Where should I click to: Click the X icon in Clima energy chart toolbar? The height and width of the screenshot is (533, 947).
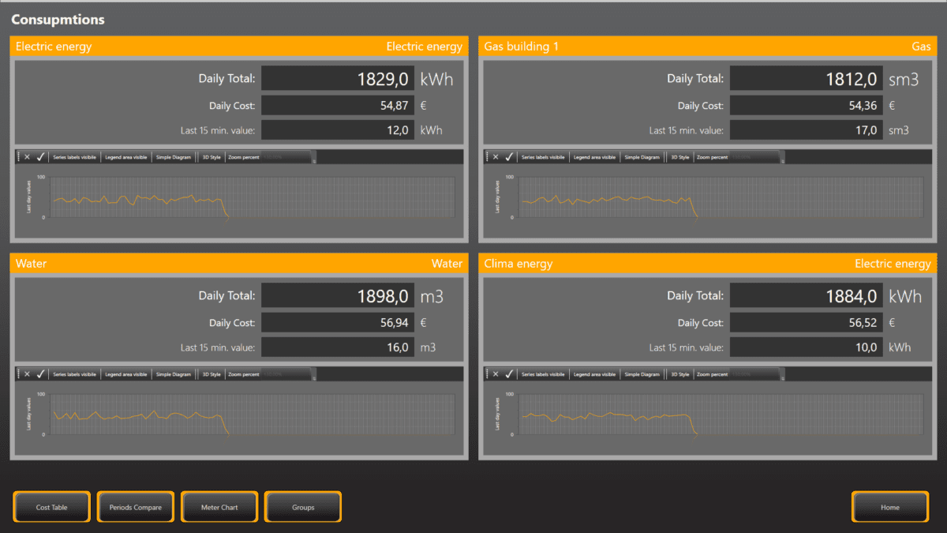[496, 374]
